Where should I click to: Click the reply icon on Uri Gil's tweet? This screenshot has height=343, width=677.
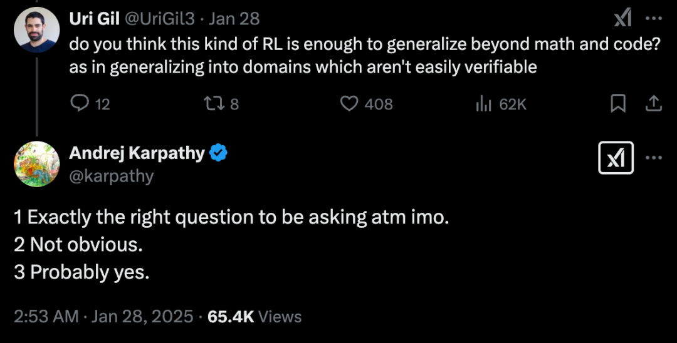click(x=80, y=103)
